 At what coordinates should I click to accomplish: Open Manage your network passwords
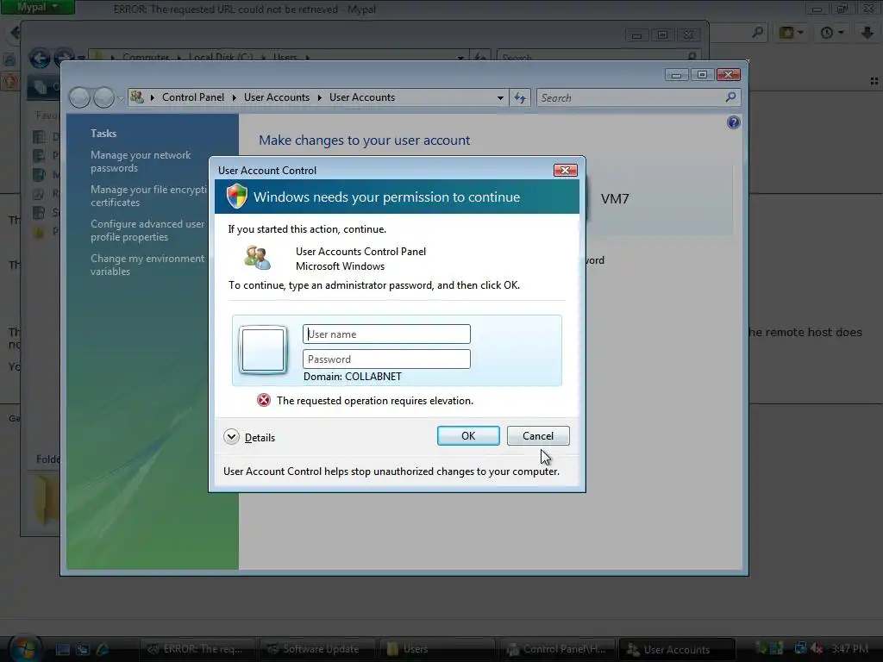(141, 161)
